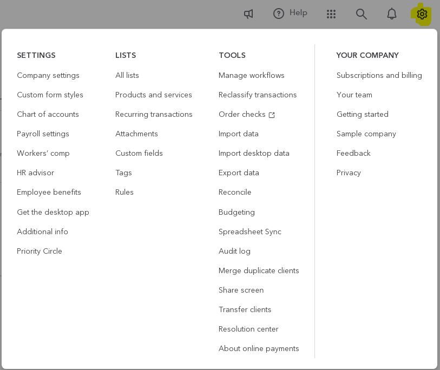Click the megaphone announcements icon
The image size is (440, 370).
click(x=248, y=14)
